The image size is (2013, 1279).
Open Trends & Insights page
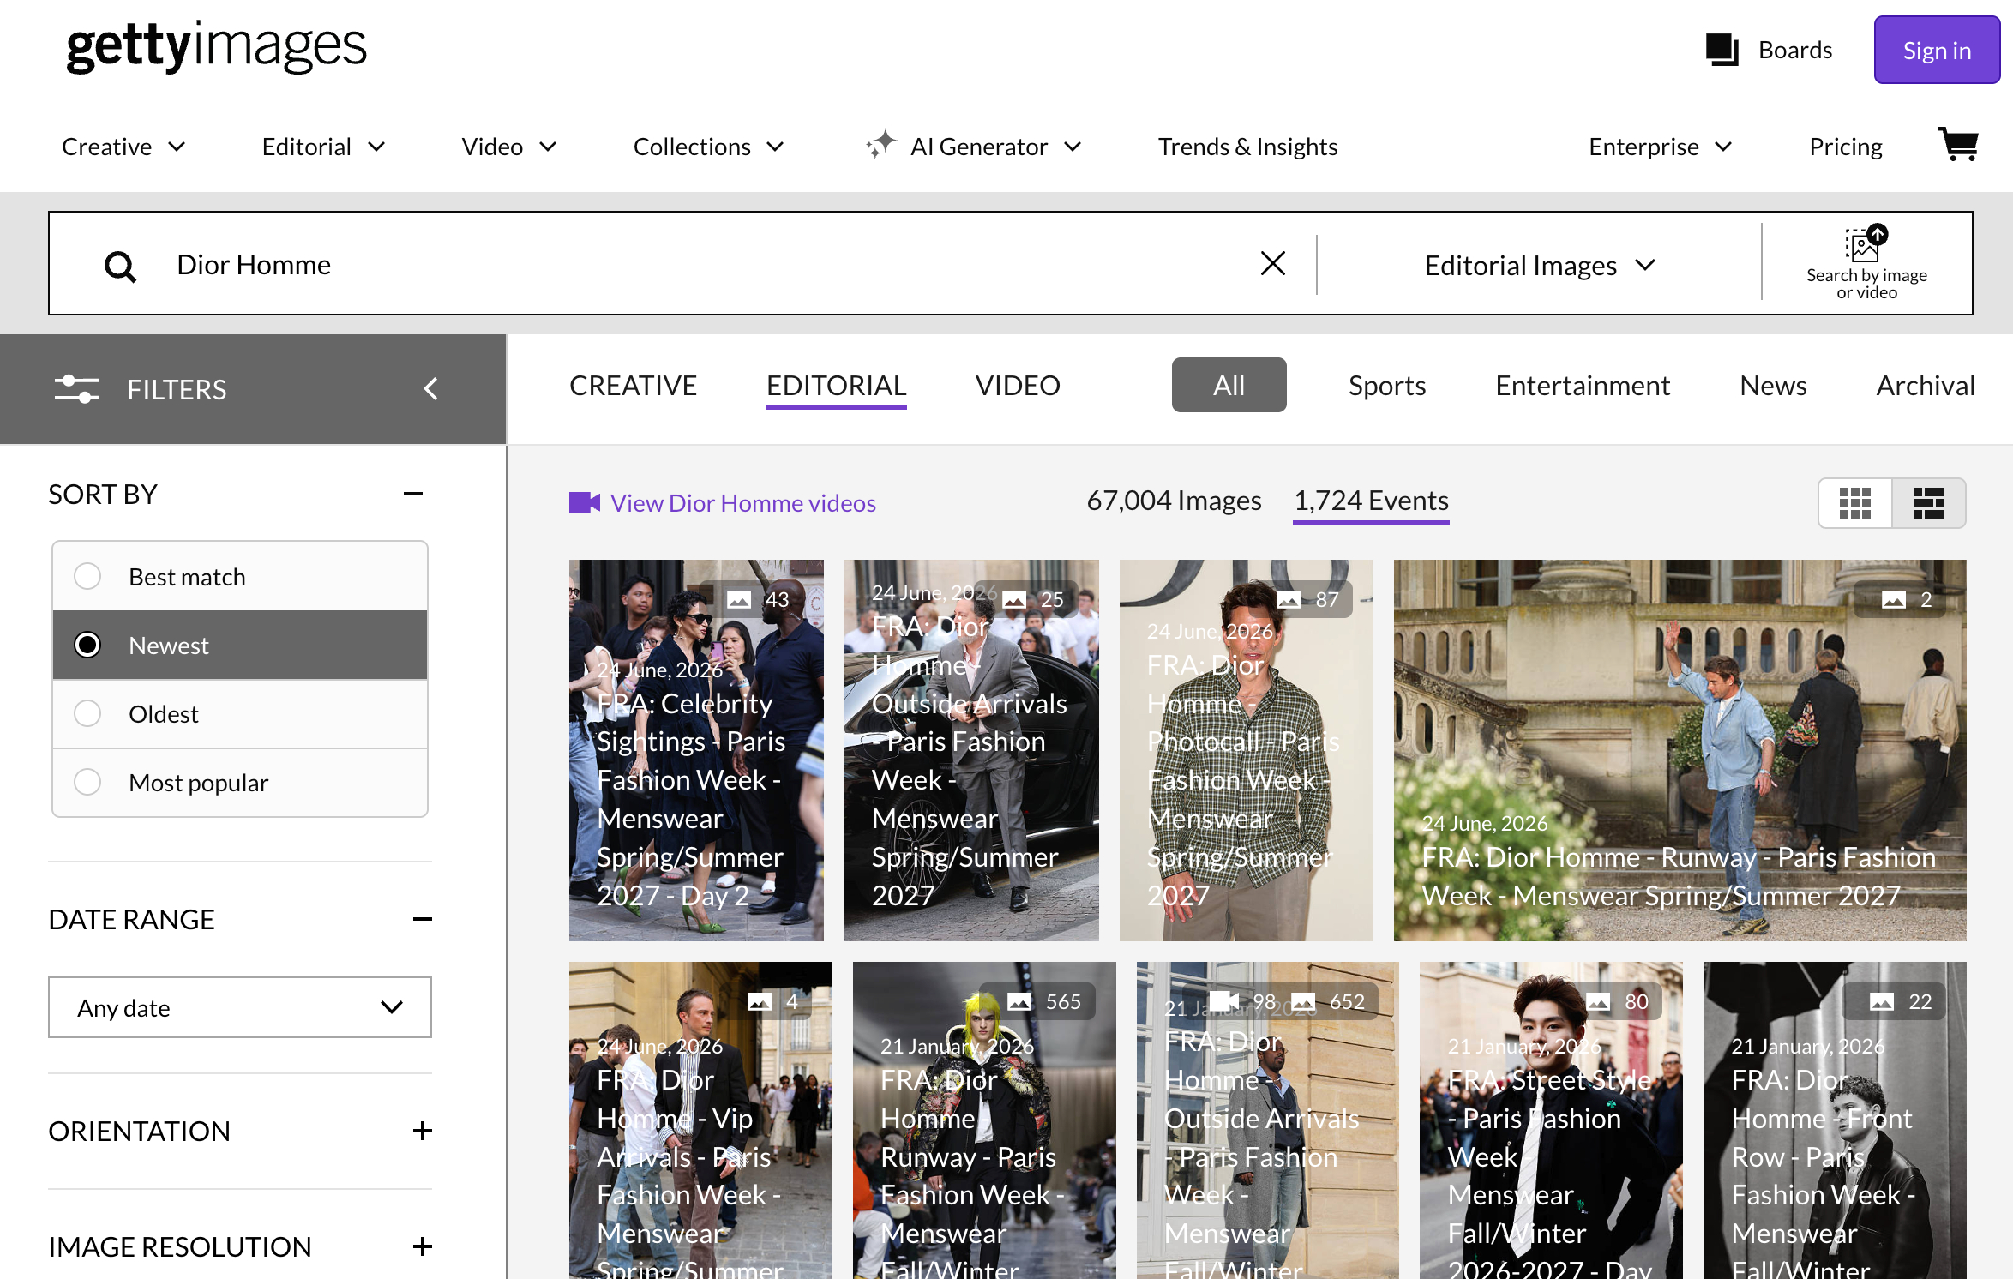pyautogui.click(x=1247, y=147)
